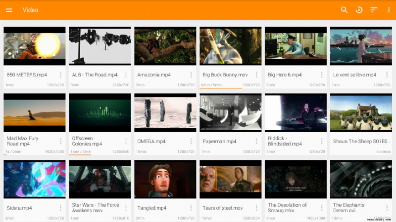Play the Amazonia.mp4 thumbnail
This screenshot has width=396, height=222.
point(165,46)
